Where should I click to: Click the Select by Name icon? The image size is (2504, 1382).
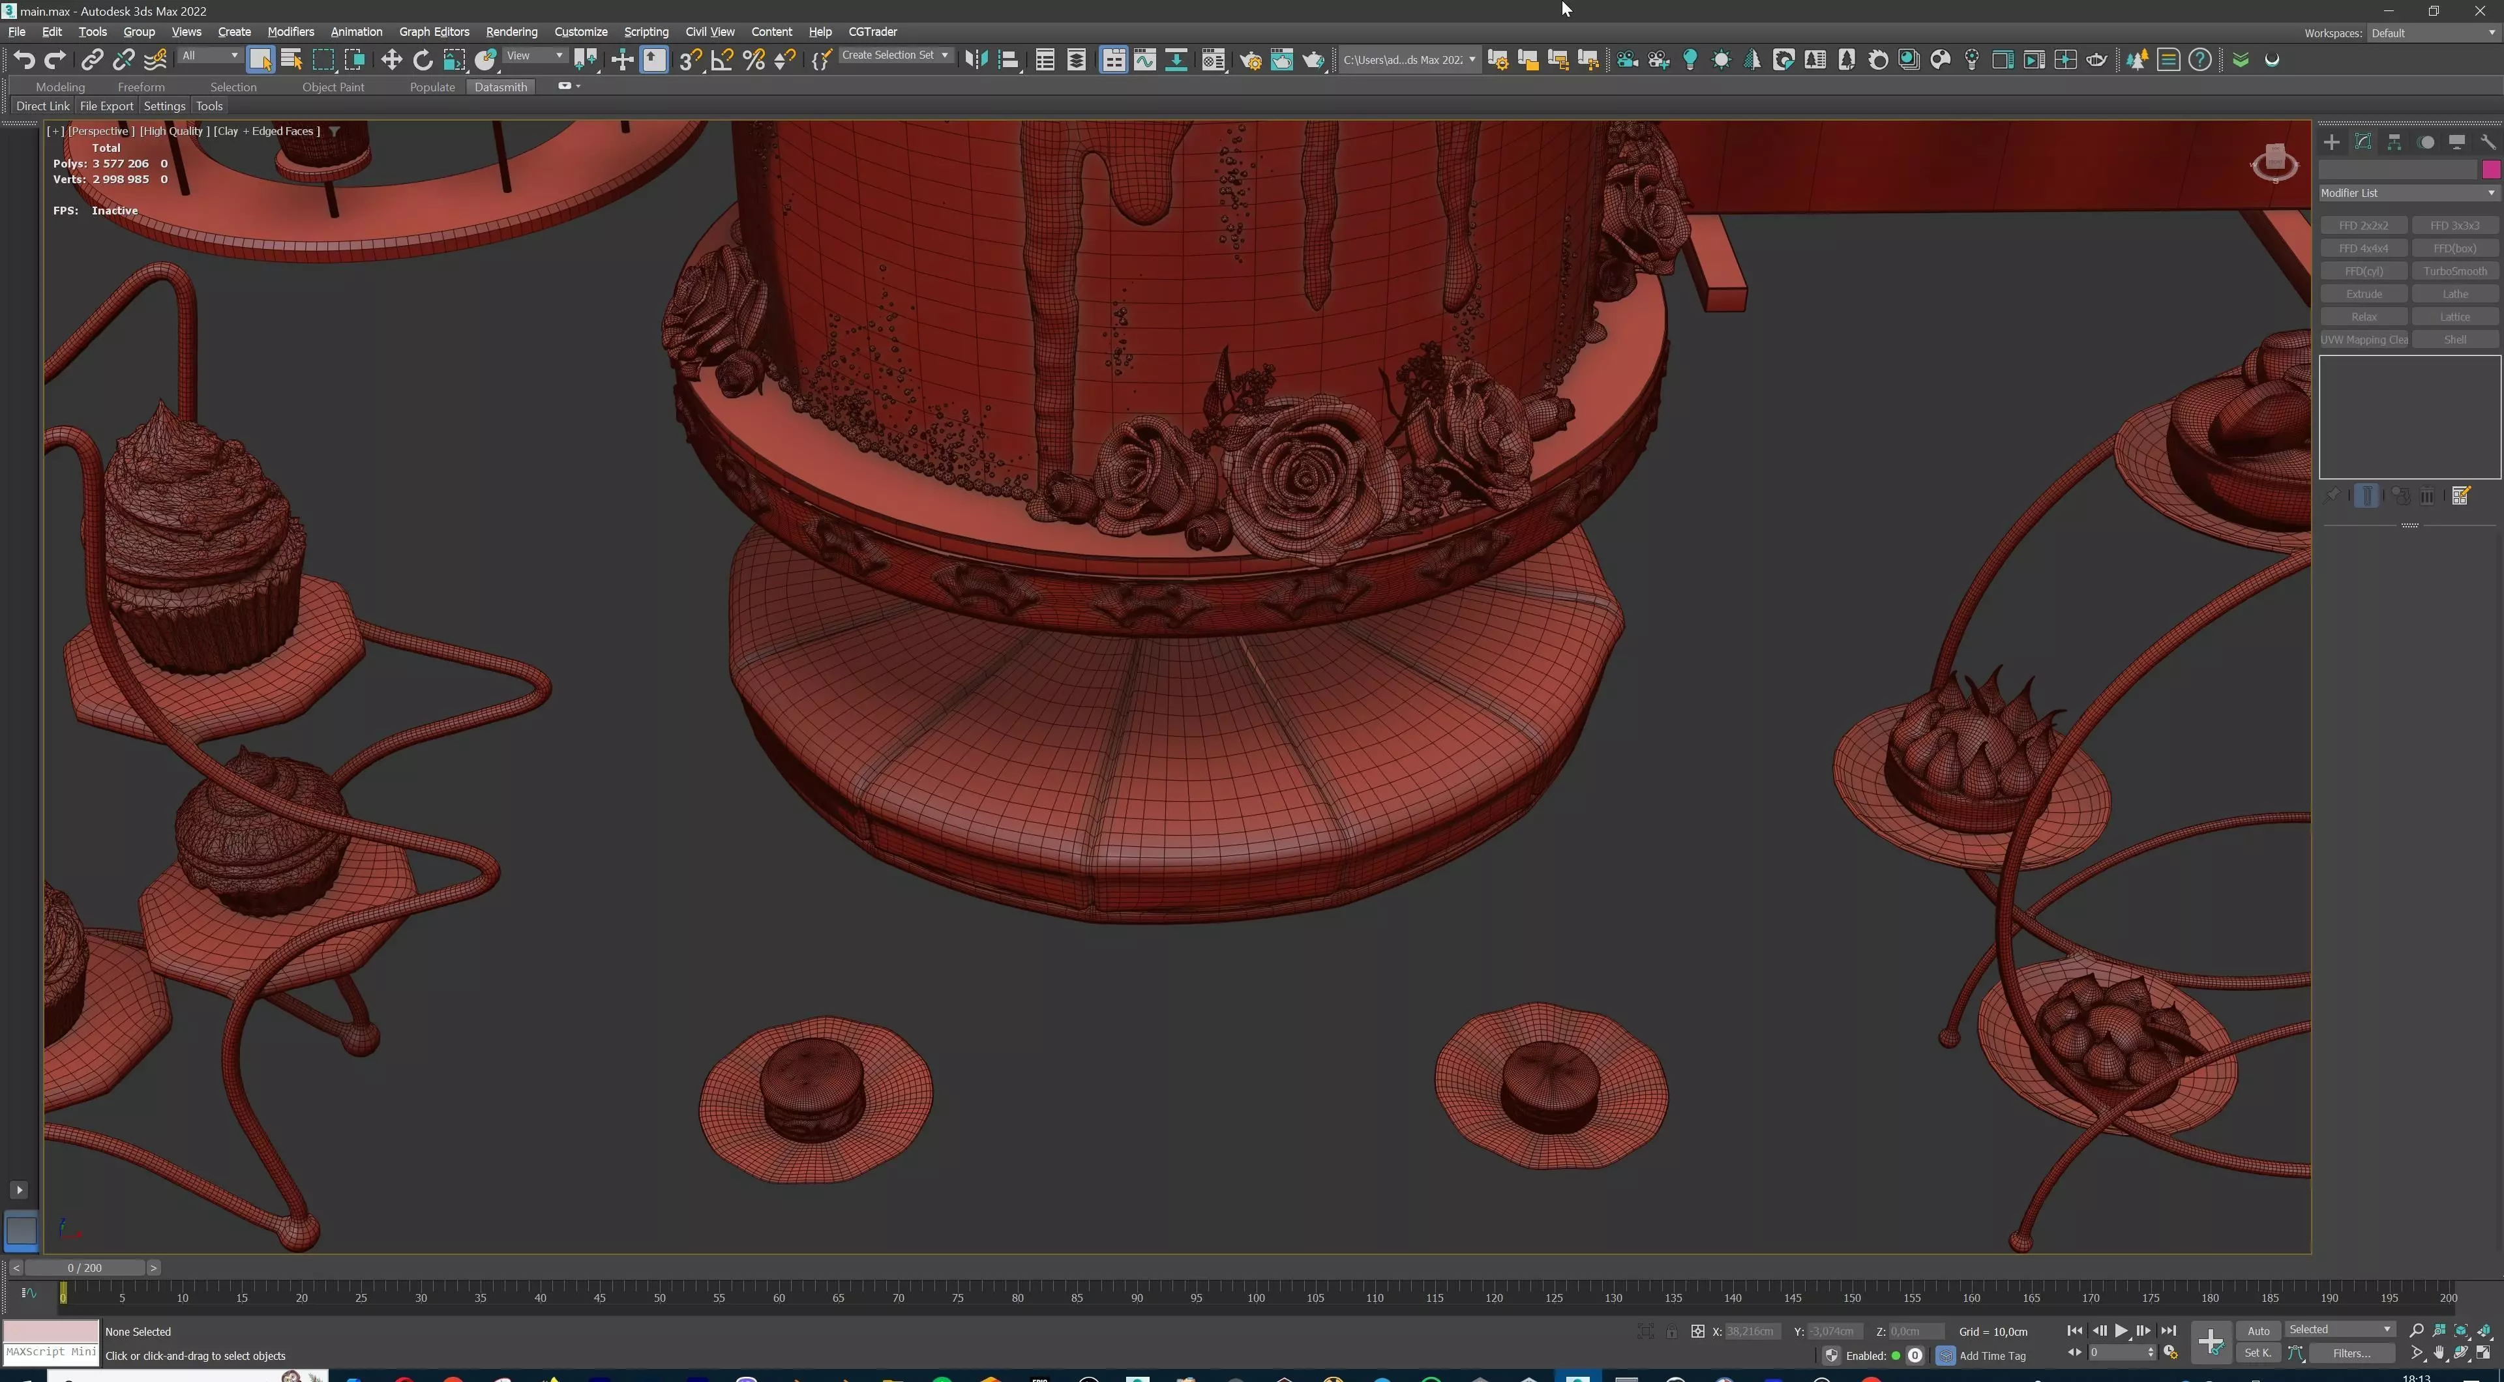click(291, 60)
